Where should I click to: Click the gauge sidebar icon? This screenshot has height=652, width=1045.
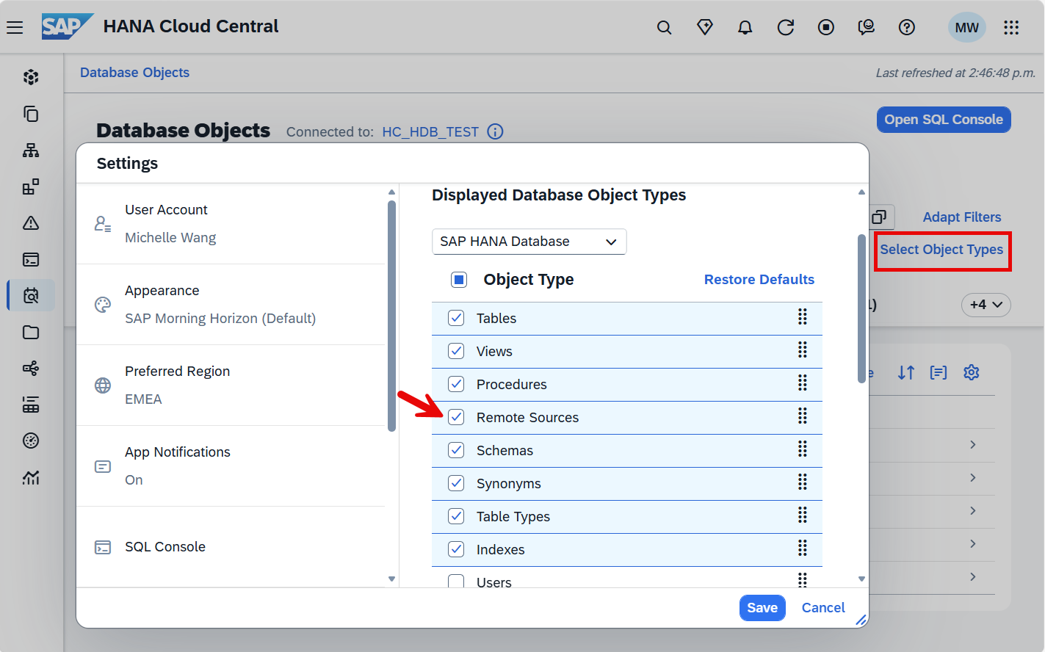(31, 441)
